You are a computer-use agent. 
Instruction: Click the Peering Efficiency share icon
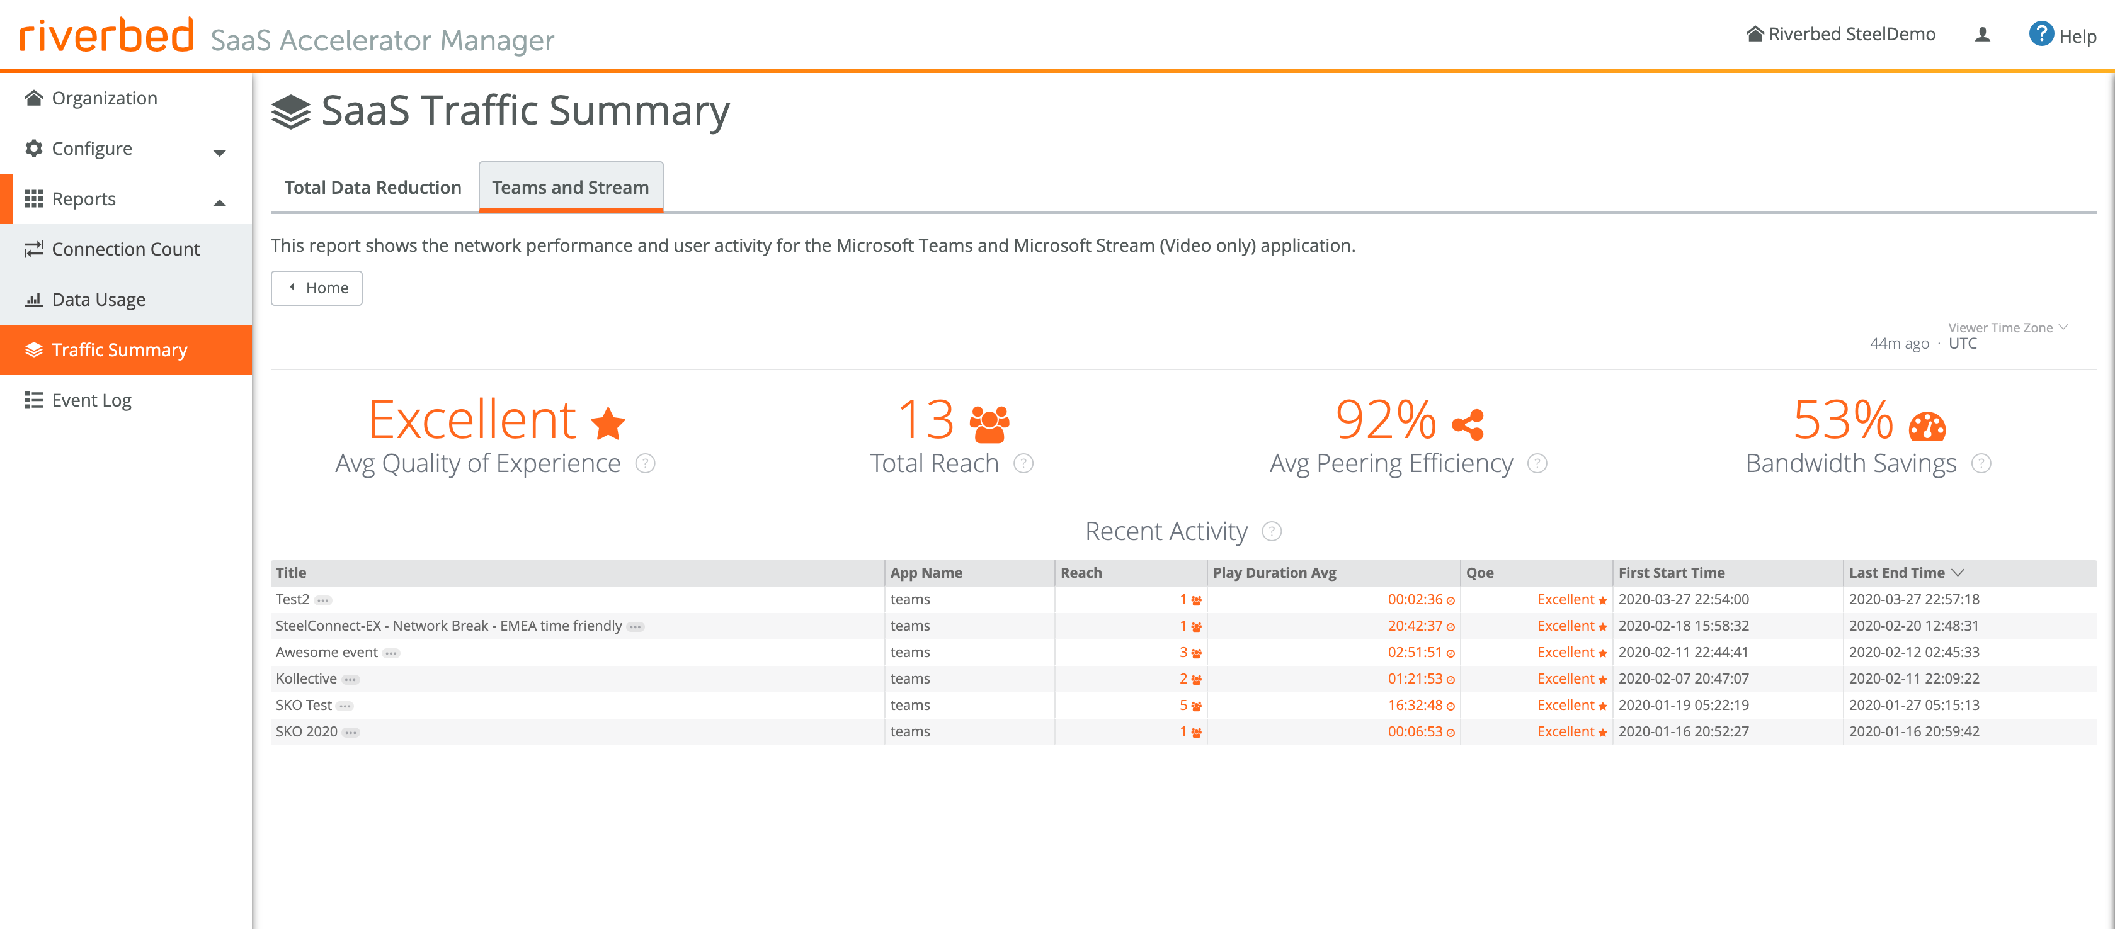click(x=1468, y=424)
